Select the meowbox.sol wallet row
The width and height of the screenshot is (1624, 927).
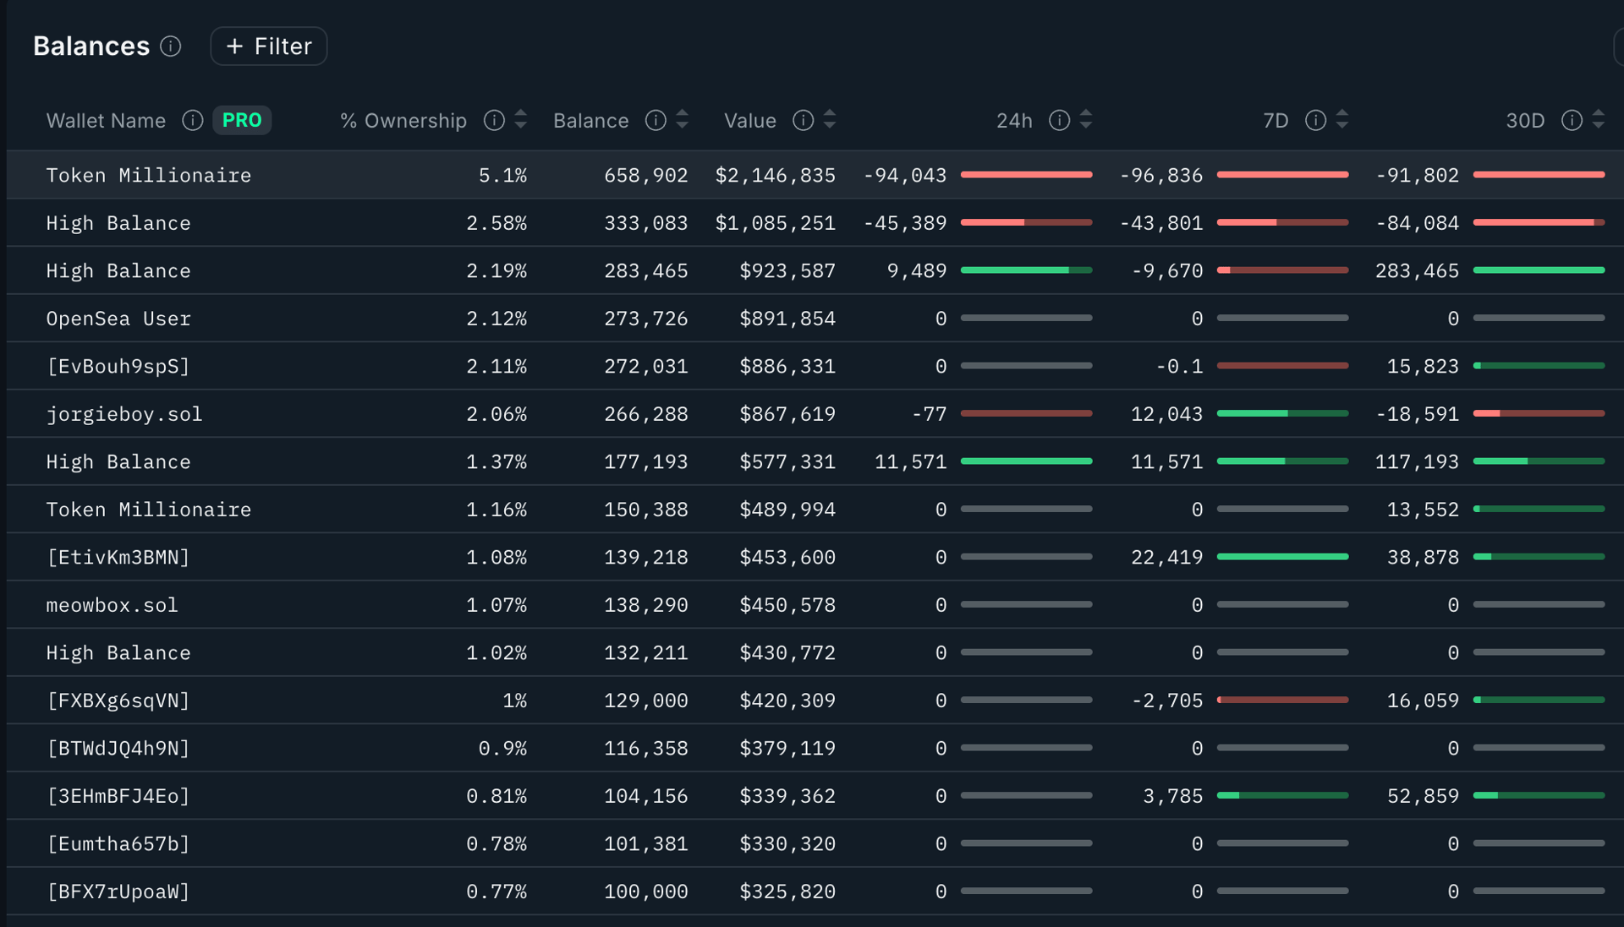point(112,605)
